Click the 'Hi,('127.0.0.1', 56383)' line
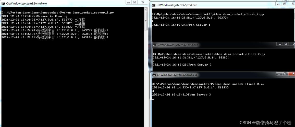 [191, 88]
